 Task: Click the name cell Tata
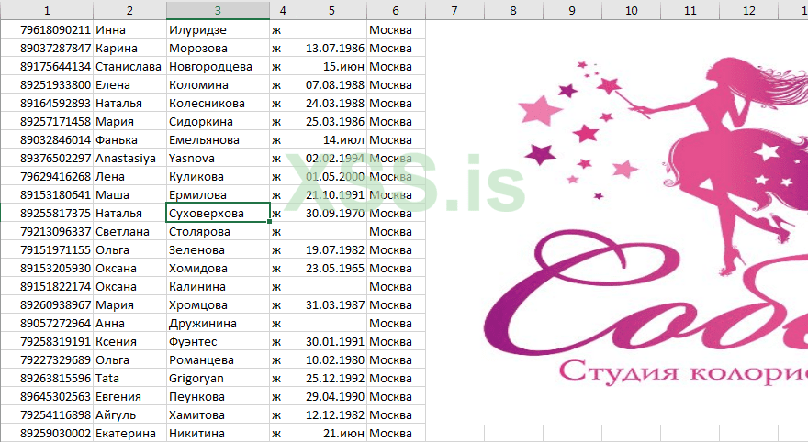(129, 378)
